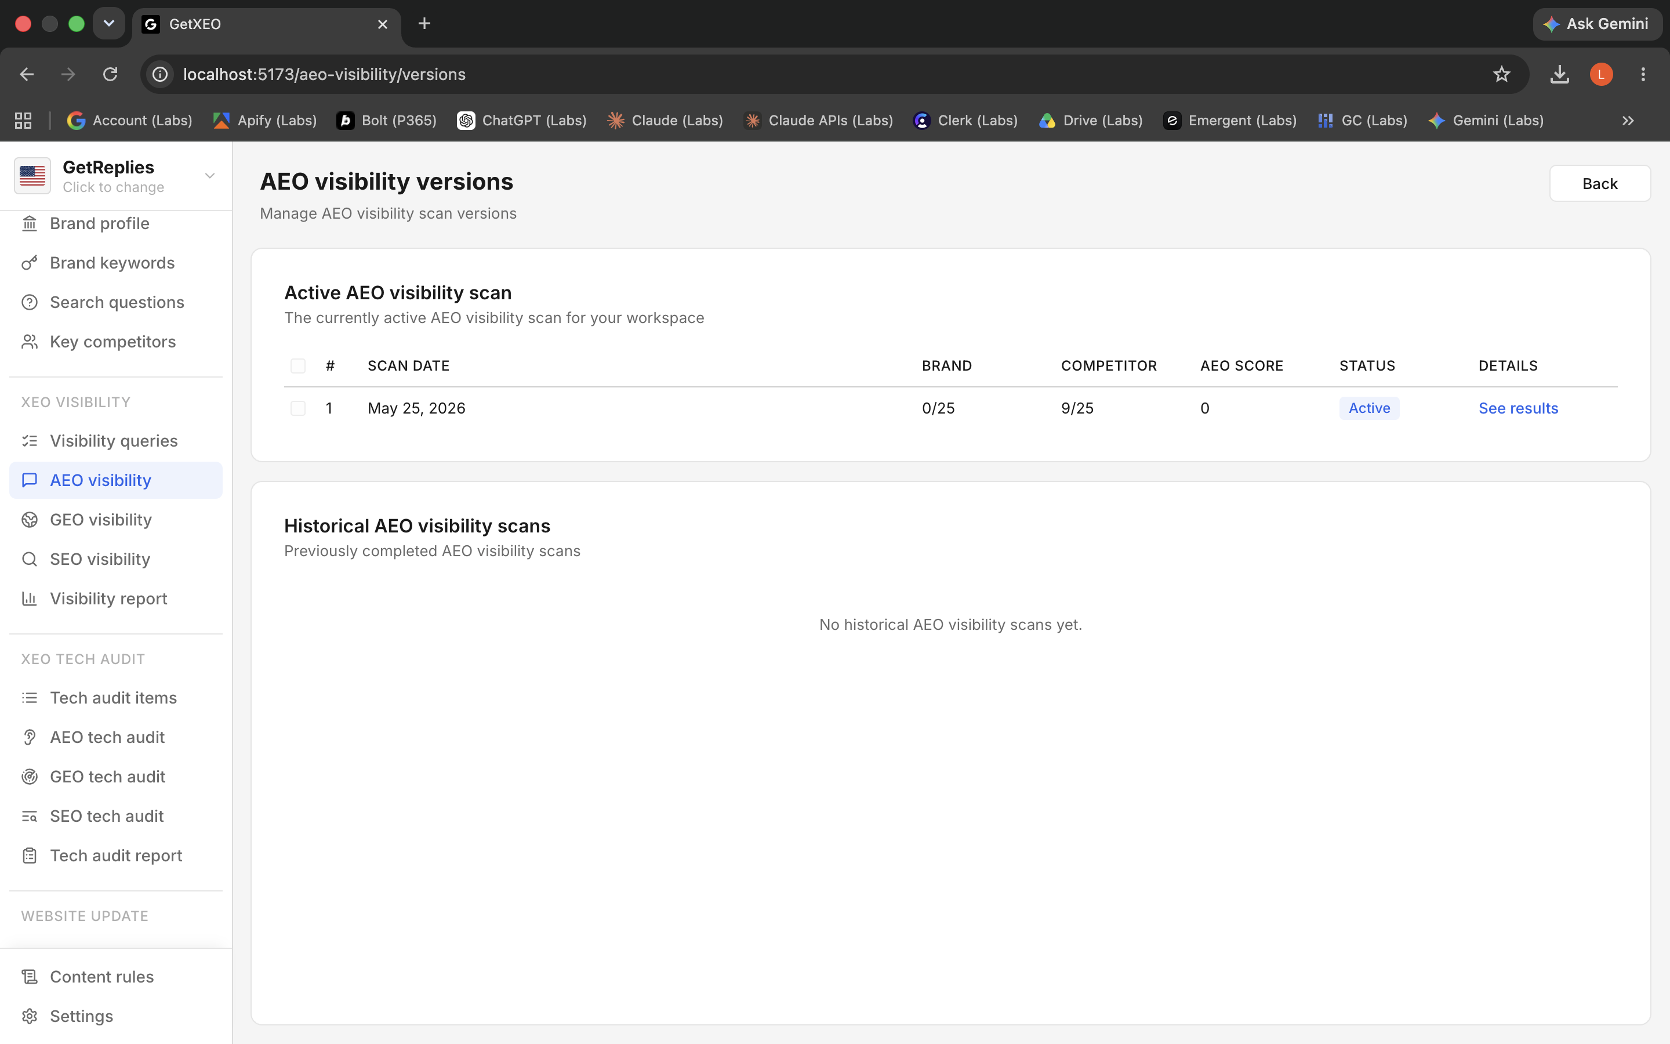Open SEO visibility section
Image resolution: width=1670 pixels, height=1044 pixels.
click(116, 559)
